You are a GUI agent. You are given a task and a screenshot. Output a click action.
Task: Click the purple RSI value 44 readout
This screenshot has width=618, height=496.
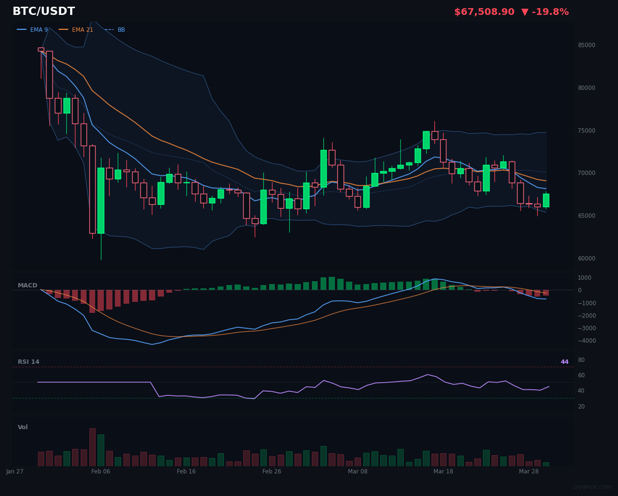(x=565, y=361)
